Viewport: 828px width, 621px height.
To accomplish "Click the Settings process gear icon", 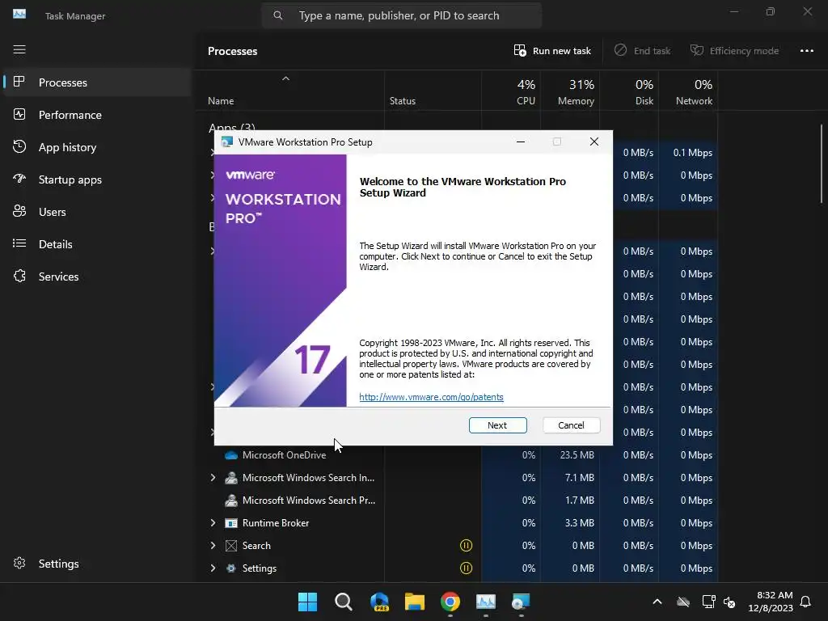I will point(230,568).
